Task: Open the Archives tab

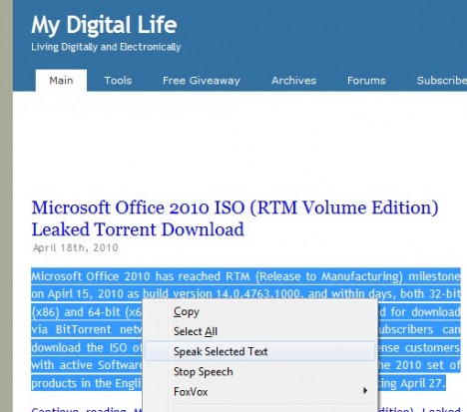Action: (293, 81)
